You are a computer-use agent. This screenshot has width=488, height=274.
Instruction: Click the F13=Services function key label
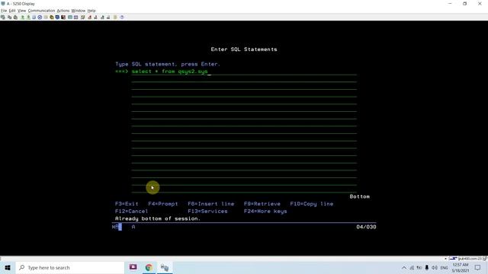(207, 212)
